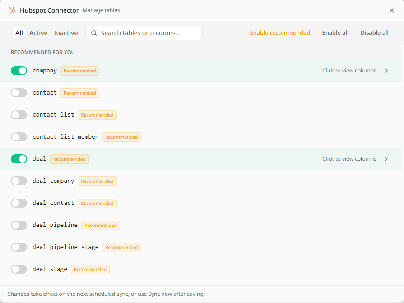
Task: Open deal's Click to view columns
Action: [349, 159]
